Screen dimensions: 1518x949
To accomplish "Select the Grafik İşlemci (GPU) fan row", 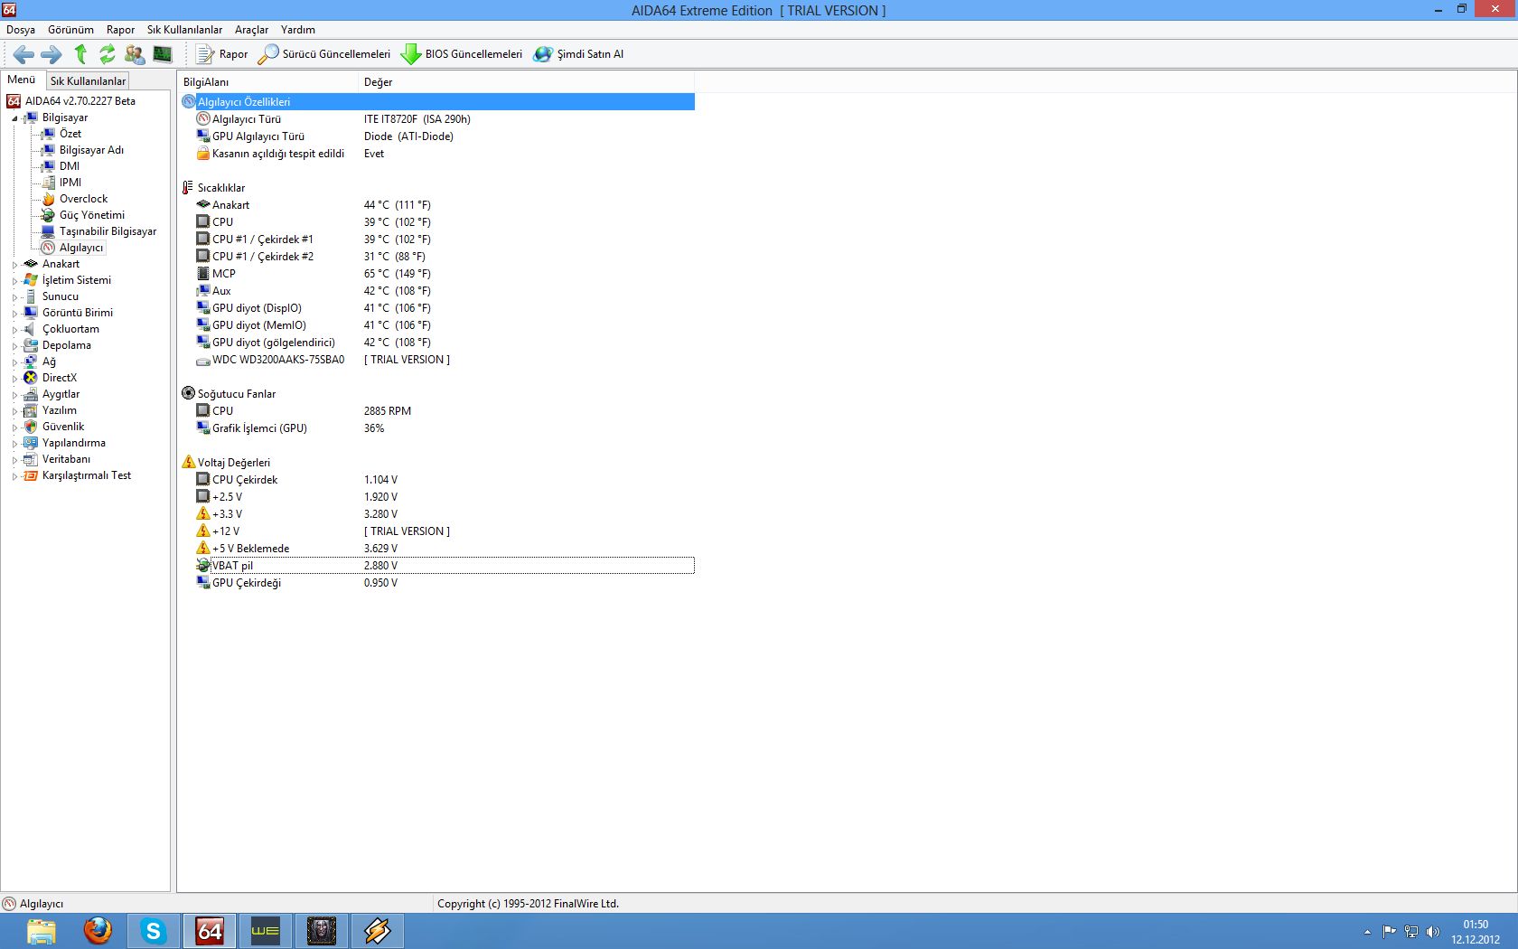I will (x=437, y=428).
